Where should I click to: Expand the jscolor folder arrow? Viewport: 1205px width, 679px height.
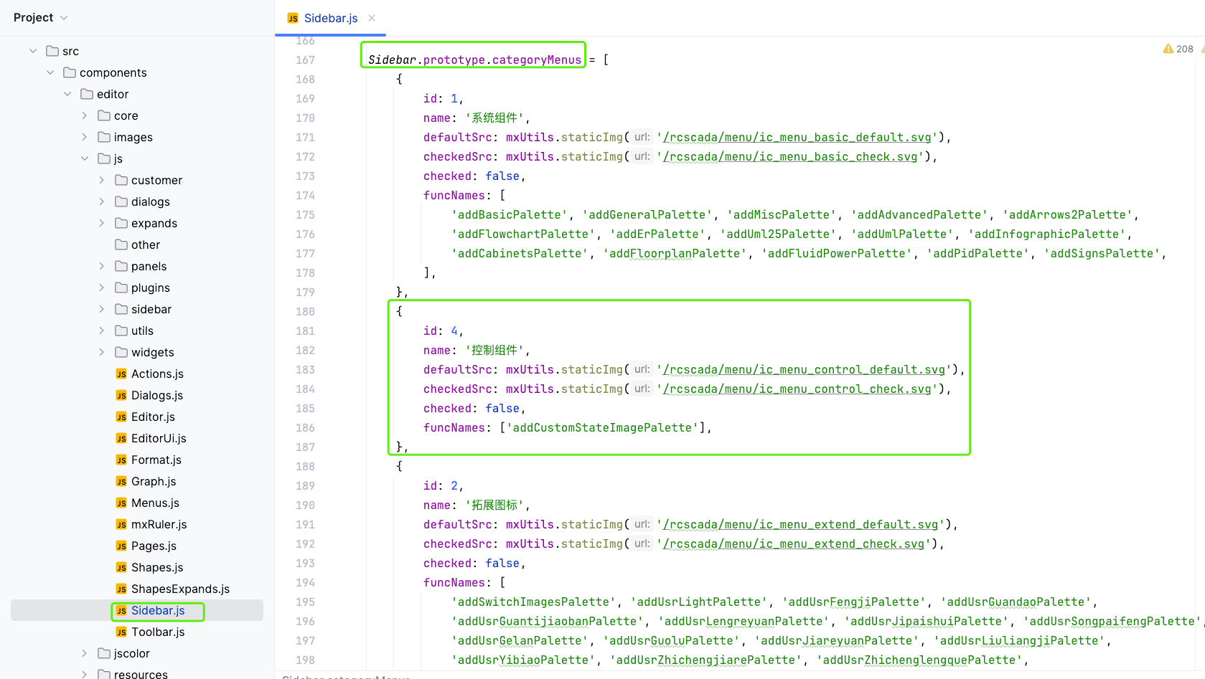[x=85, y=653]
